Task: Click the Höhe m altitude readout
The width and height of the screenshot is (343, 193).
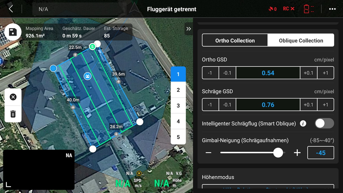Action: [x=168, y=183]
